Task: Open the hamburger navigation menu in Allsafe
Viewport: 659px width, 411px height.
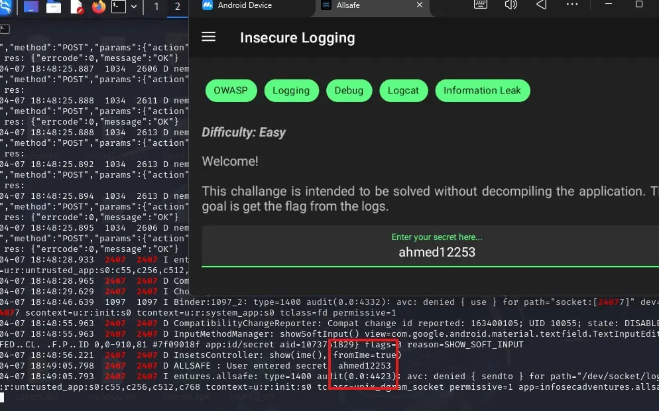Action: (208, 37)
